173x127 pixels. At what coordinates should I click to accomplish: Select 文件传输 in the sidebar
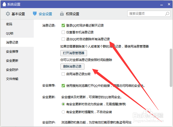[x=17, y=79]
